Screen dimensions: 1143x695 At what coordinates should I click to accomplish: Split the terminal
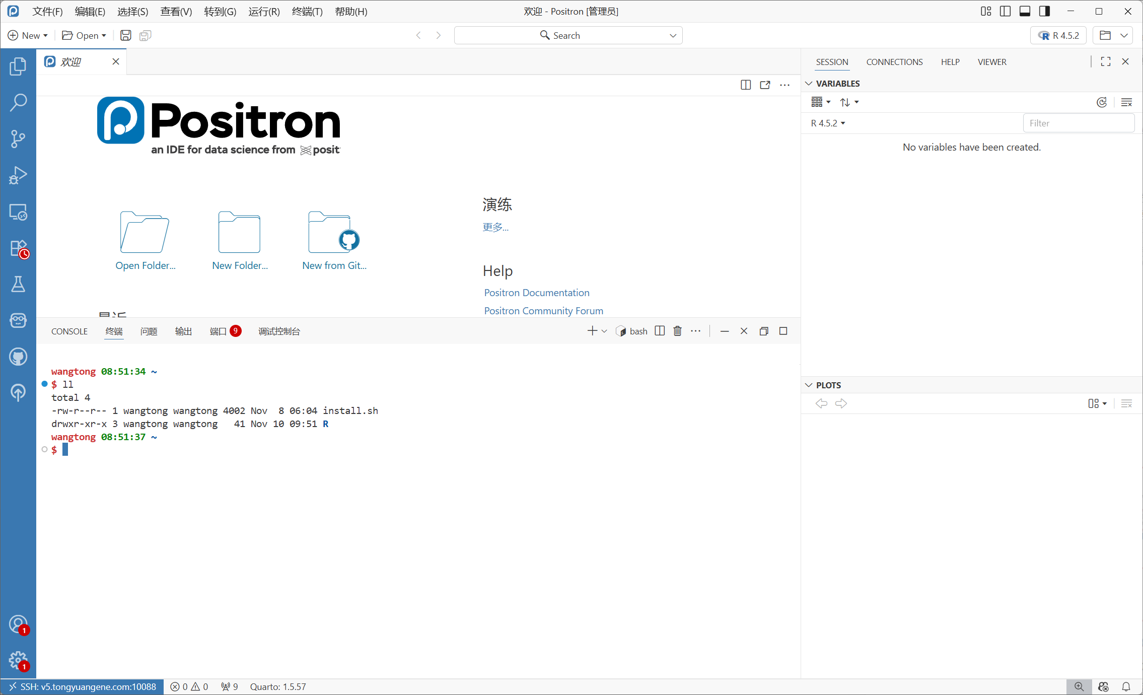[660, 331]
